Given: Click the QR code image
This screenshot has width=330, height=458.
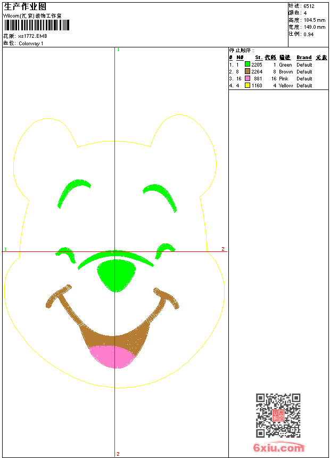Looking at the screenshot, I should pyautogui.click(x=278, y=415).
